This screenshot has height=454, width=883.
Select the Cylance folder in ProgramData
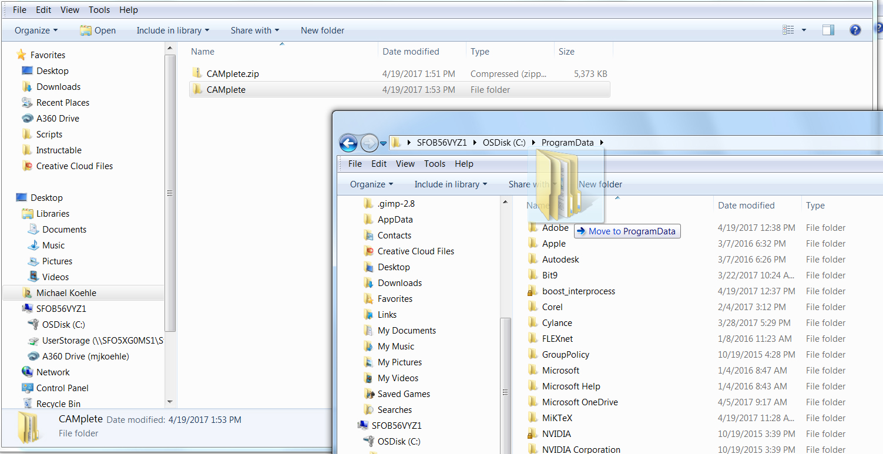pos(557,322)
